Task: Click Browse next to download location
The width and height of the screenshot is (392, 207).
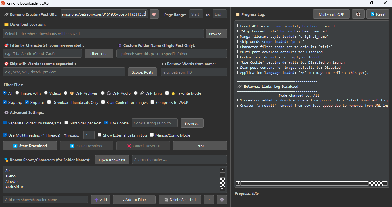Action: click(x=216, y=34)
